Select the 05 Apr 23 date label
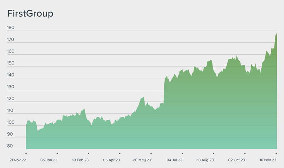The image size is (284, 168). point(112,160)
